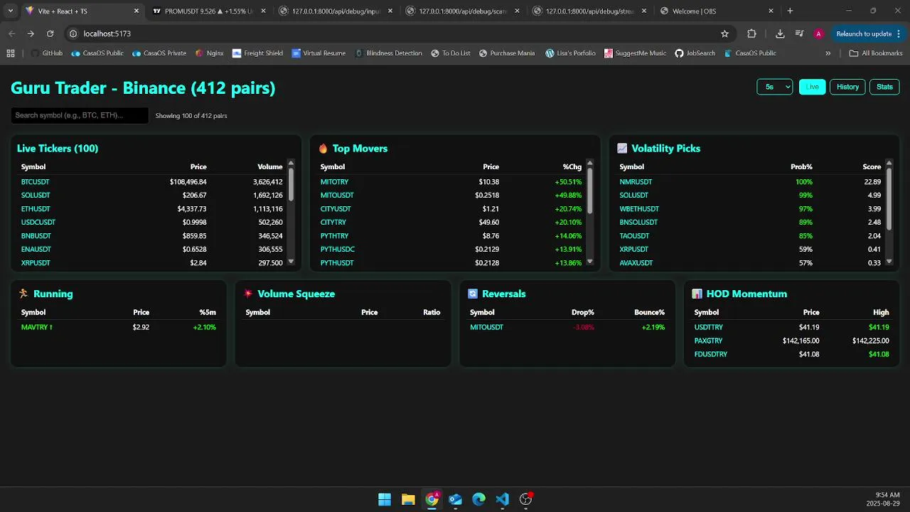This screenshot has height=512, width=910.
Task: Open the To Do List bookmark
Action: pyautogui.click(x=451, y=53)
